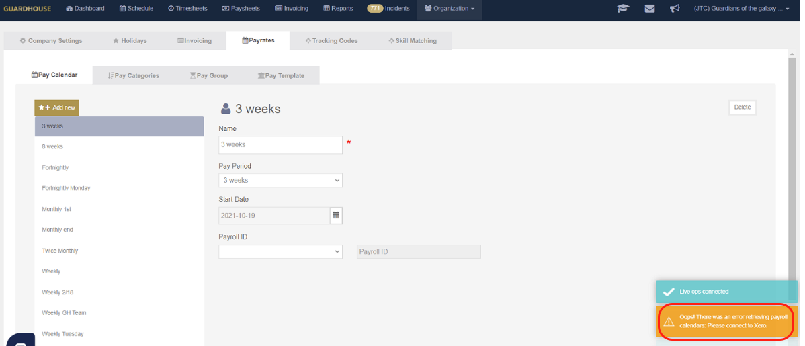805x346 pixels.
Task: Navigate to Invoicing in the top bar
Action: point(292,9)
